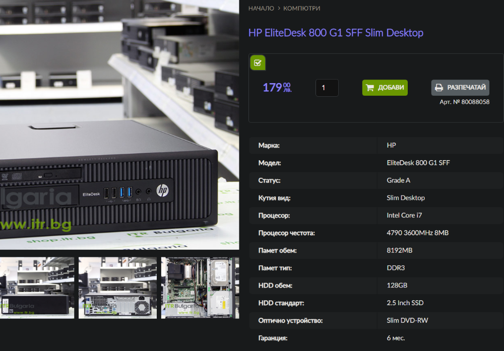Go to НАЧАЛО breadcrumb
This screenshot has width=504, height=351.
click(261, 9)
